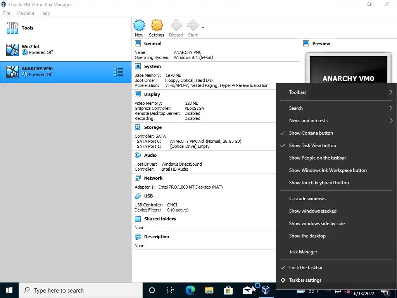The image size is (397, 298).
Task: Click the New virtual machine icon
Action: point(139,25)
